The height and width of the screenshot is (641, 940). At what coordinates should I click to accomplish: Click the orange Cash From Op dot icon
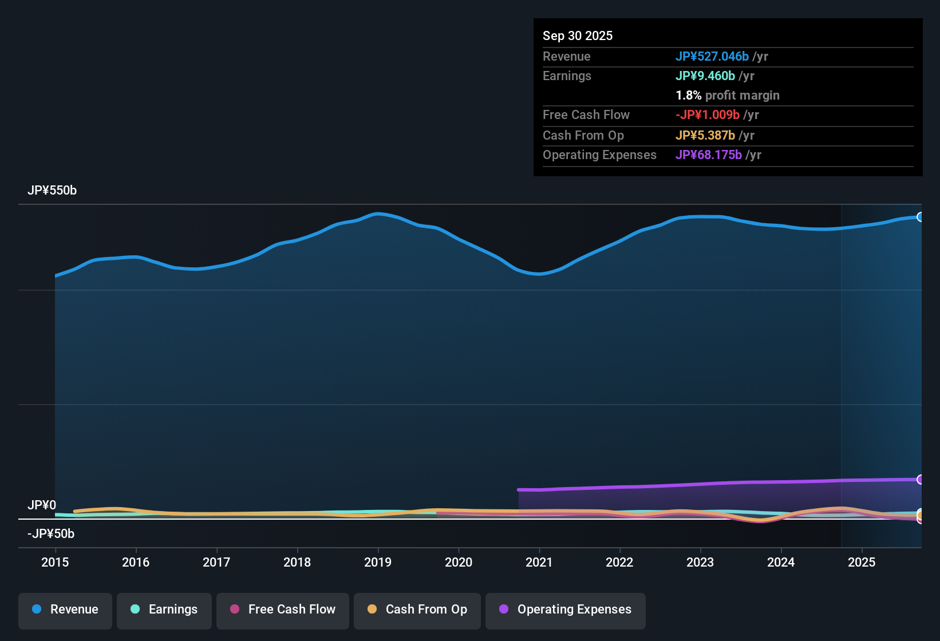pyautogui.click(x=372, y=610)
